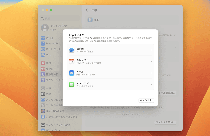This screenshot has width=210, height=136.
Task: Click the キャンセル button
Action: [x=146, y=100]
